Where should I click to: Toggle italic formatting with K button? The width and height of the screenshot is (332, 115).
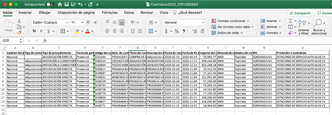click(41, 31)
